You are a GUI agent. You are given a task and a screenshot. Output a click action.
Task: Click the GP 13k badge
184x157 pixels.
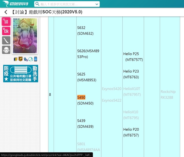click(x=6, y=31)
